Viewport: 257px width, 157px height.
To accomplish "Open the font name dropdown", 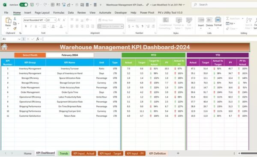I will pos(45,20).
